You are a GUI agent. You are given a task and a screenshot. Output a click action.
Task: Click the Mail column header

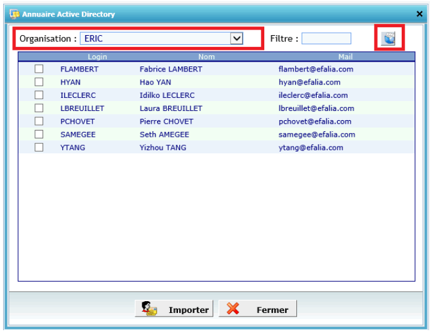coord(345,57)
